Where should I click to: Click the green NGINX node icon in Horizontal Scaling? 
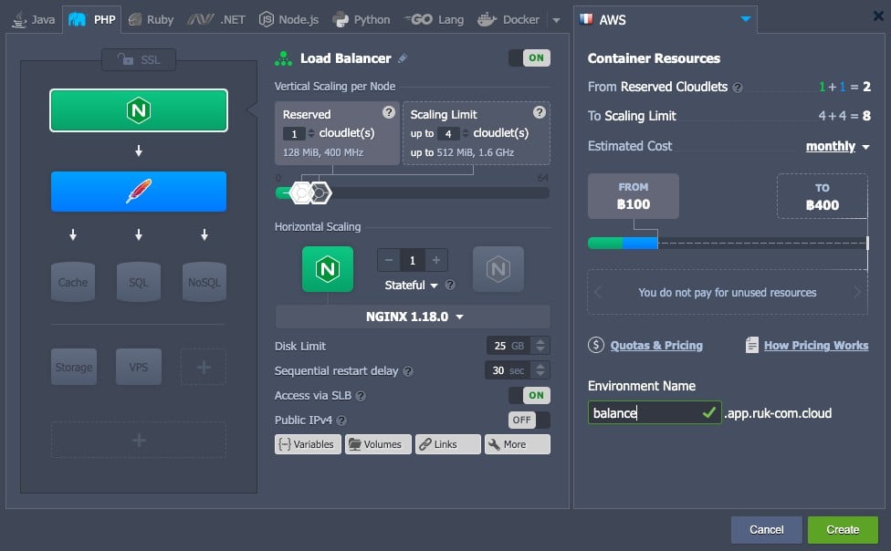(x=328, y=269)
